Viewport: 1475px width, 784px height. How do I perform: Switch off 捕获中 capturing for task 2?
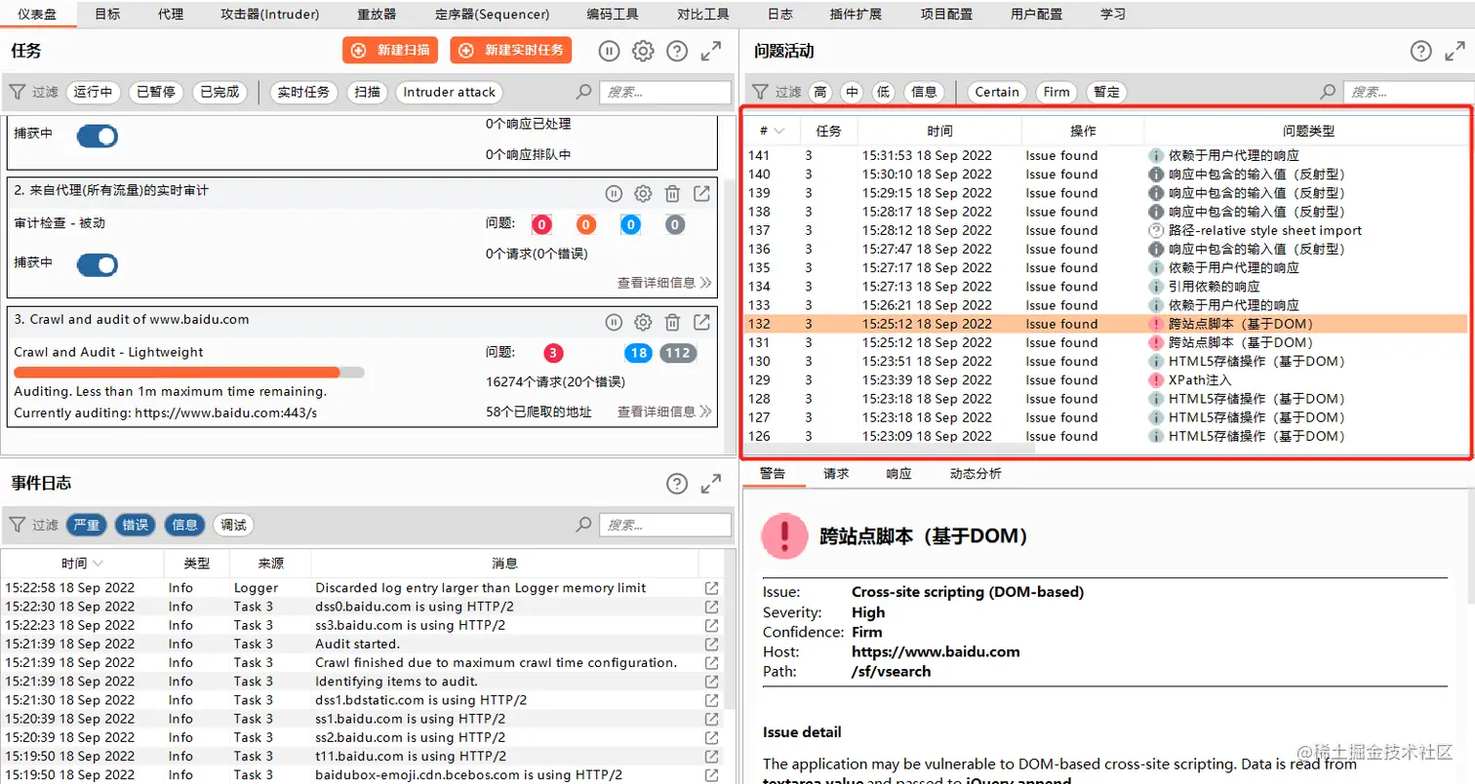[x=97, y=264]
